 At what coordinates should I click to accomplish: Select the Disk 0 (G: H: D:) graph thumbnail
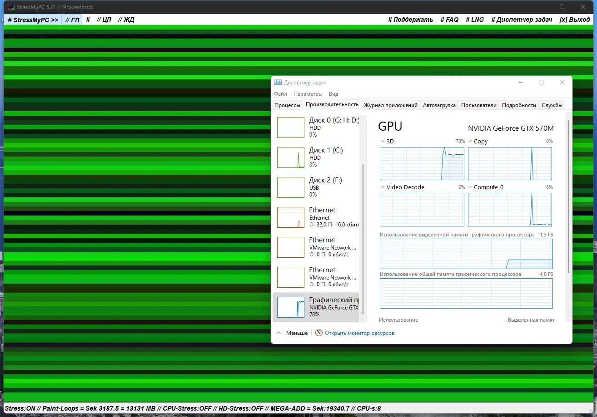[x=290, y=128]
